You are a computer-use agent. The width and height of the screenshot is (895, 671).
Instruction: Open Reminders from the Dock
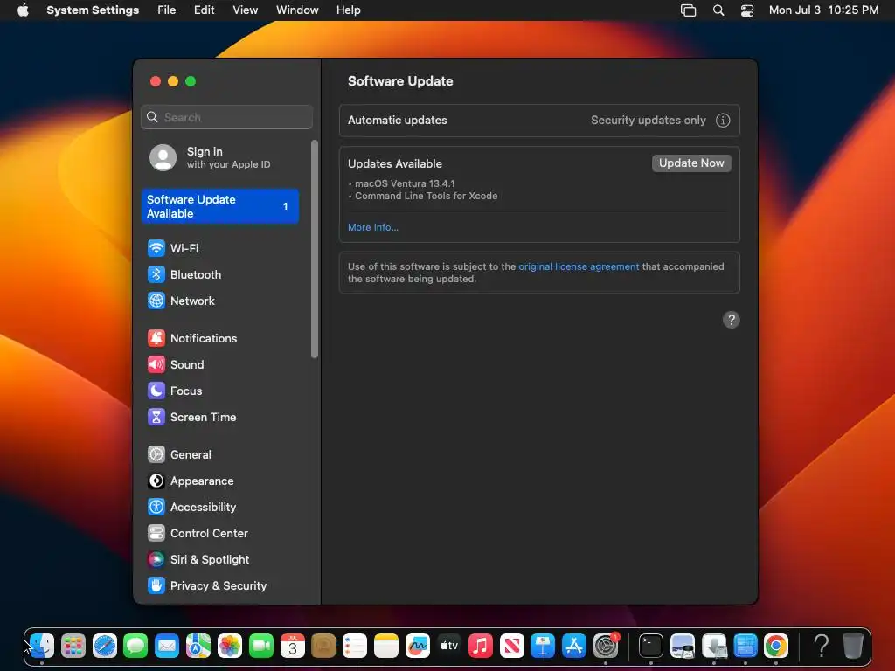click(x=355, y=646)
